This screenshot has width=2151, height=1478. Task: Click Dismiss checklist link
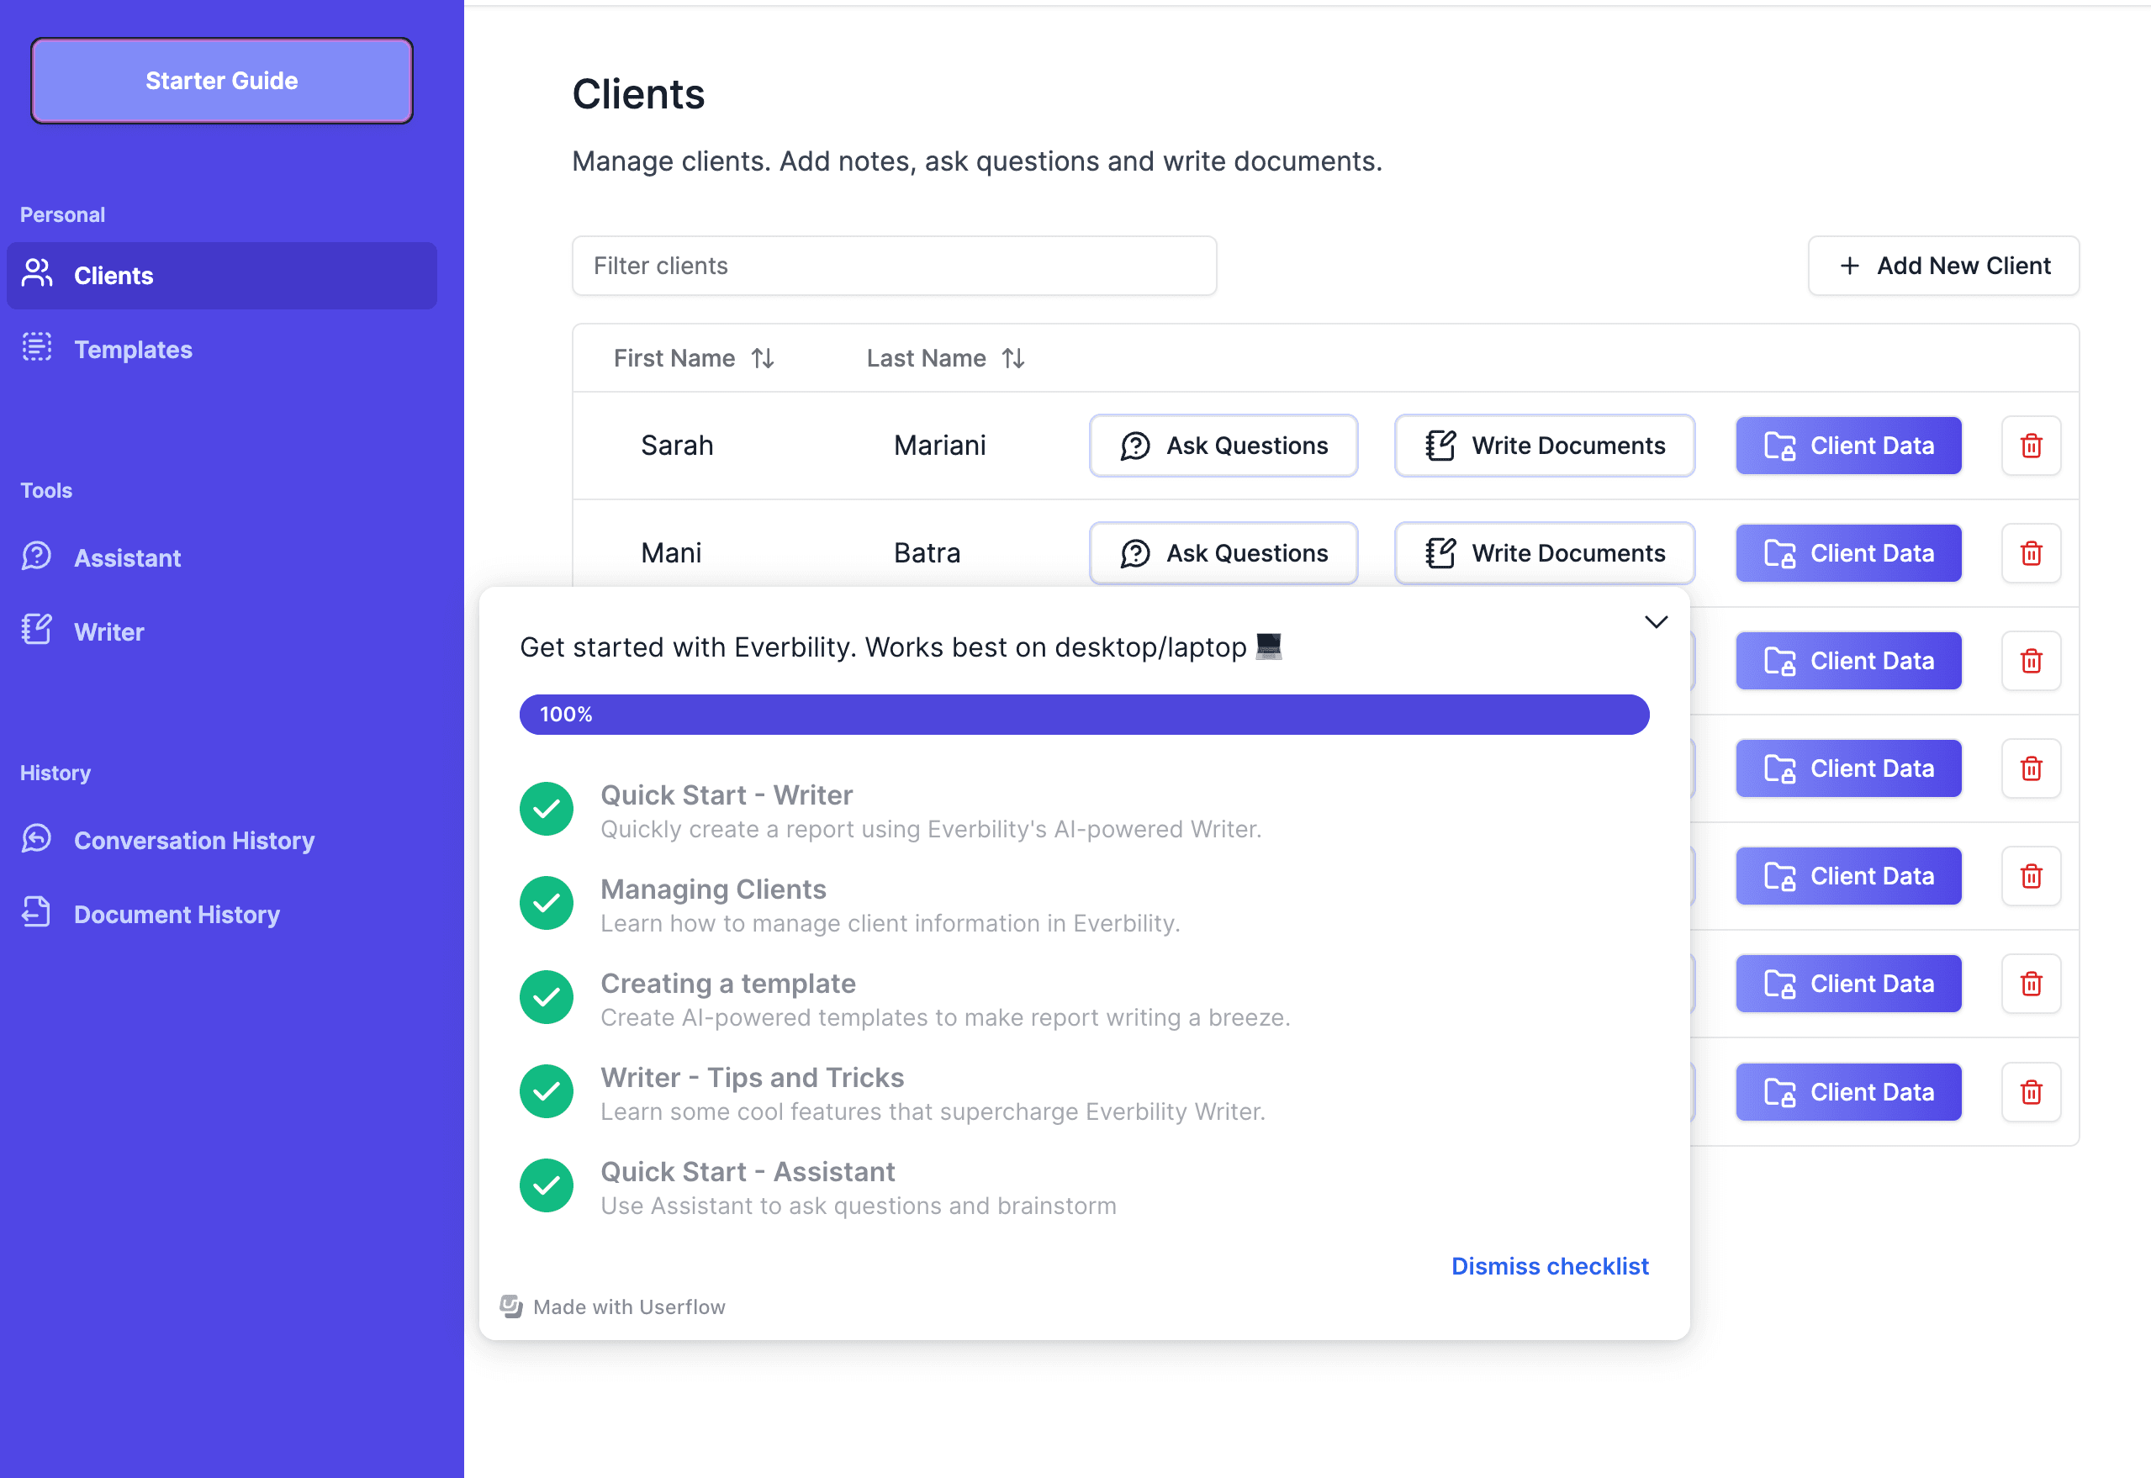1549,1266
